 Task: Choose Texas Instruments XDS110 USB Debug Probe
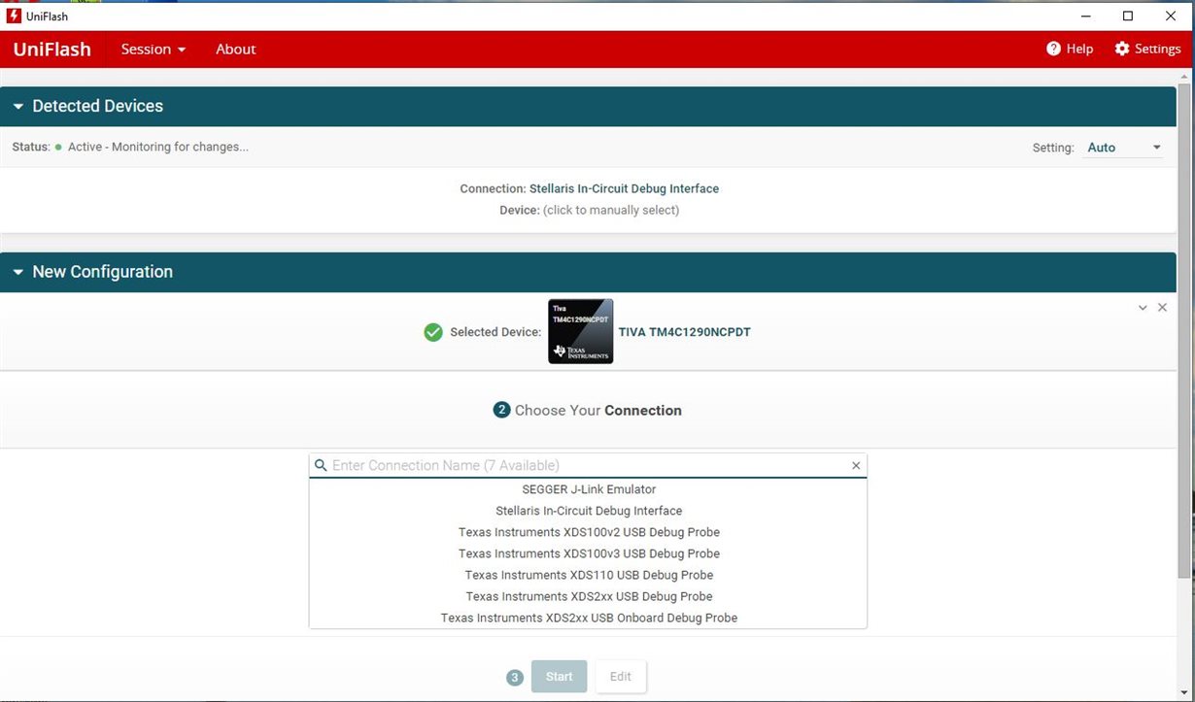589,575
